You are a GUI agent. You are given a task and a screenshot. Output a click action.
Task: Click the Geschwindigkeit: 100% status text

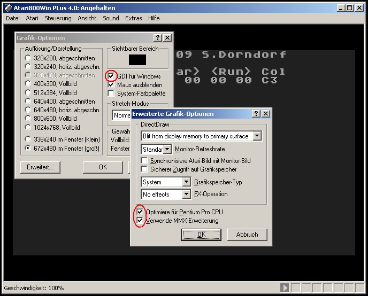point(34,288)
